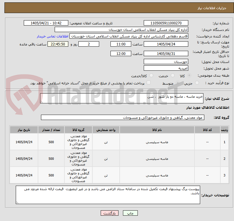The height and width of the screenshot is (221, 234).
Task: Click quantity 500 in row 2
Action: tap(51, 159)
